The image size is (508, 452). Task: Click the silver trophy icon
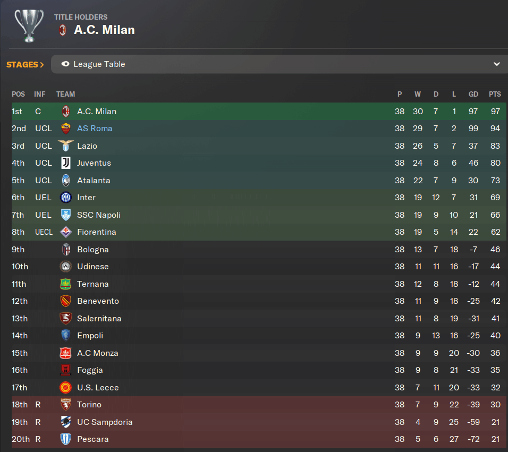click(x=29, y=25)
